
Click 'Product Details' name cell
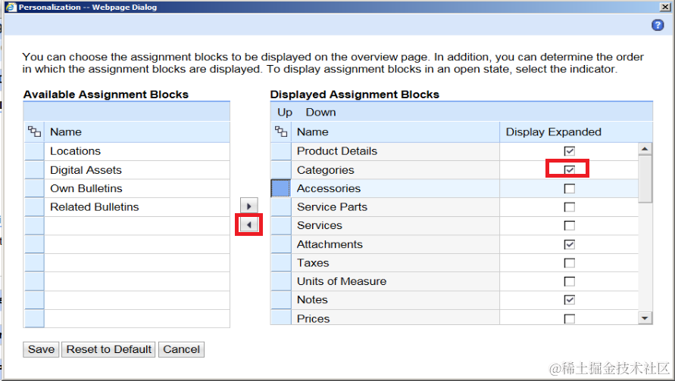pos(395,151)
